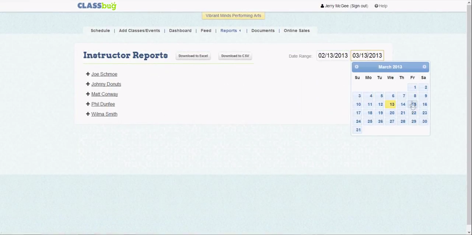Image resolution: width=472 pixels, height=235 pixels.
Task: Select March 18 in calendar
Action: click(368, 113)
